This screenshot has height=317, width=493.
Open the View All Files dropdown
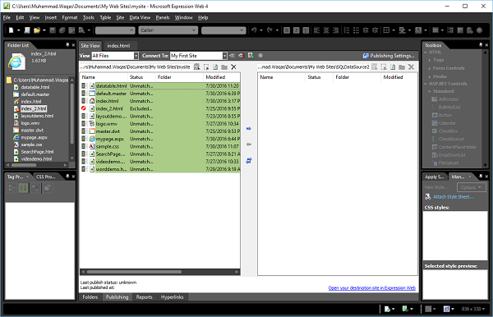click(136, 56)
